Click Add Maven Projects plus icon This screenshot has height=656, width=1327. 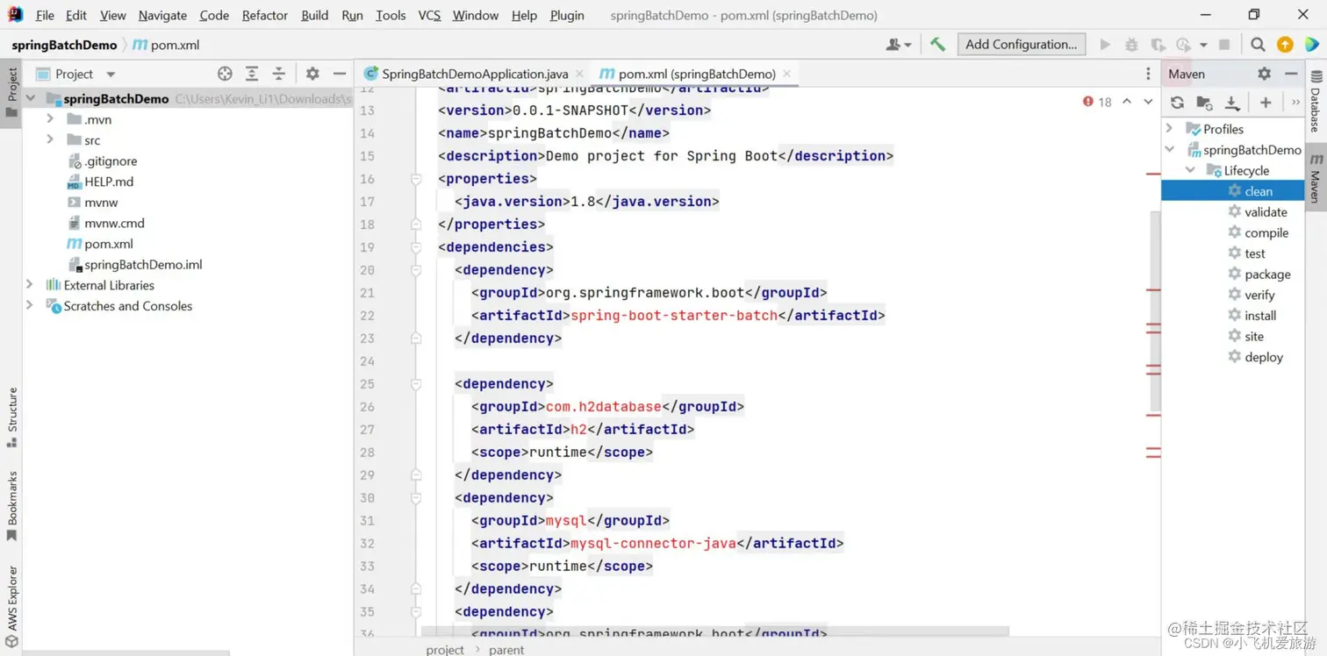[x=1266, y=103]
